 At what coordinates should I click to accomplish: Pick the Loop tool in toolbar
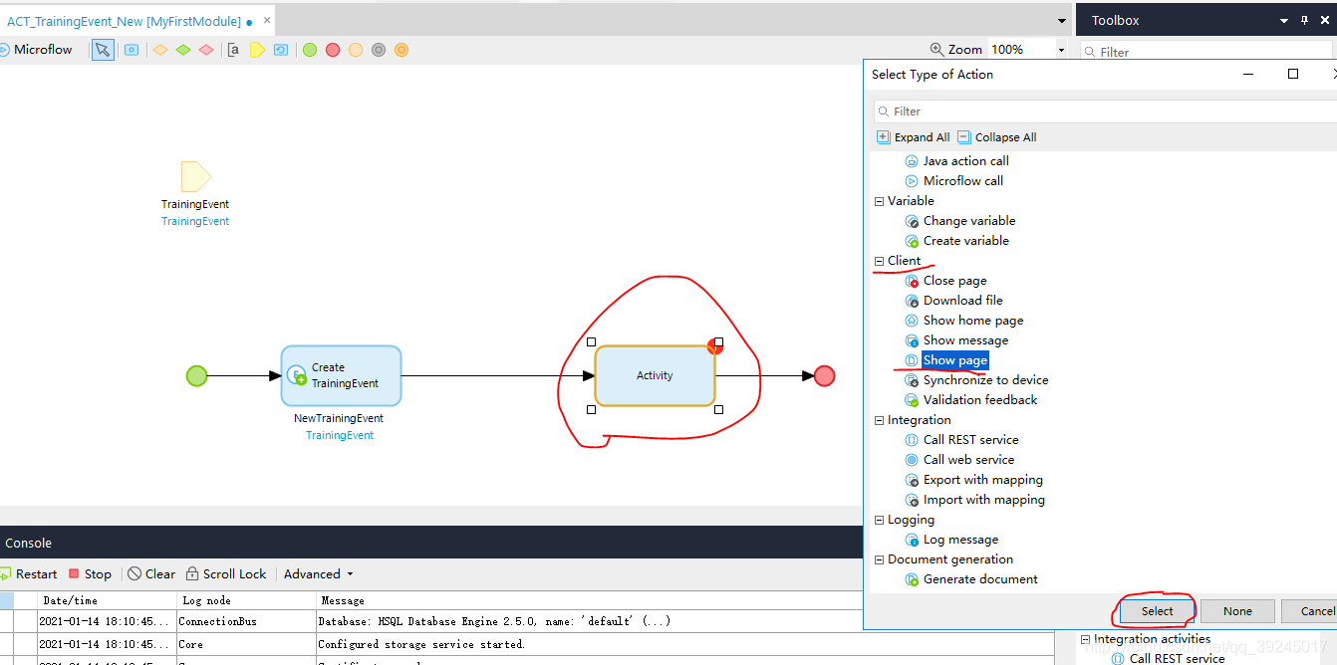pyautogui.click(x=281, y=50)
